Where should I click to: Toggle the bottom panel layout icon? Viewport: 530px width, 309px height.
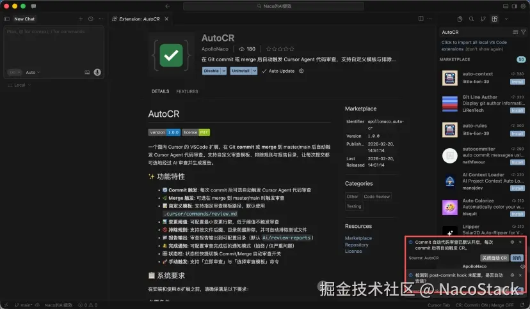pos(505,6)
